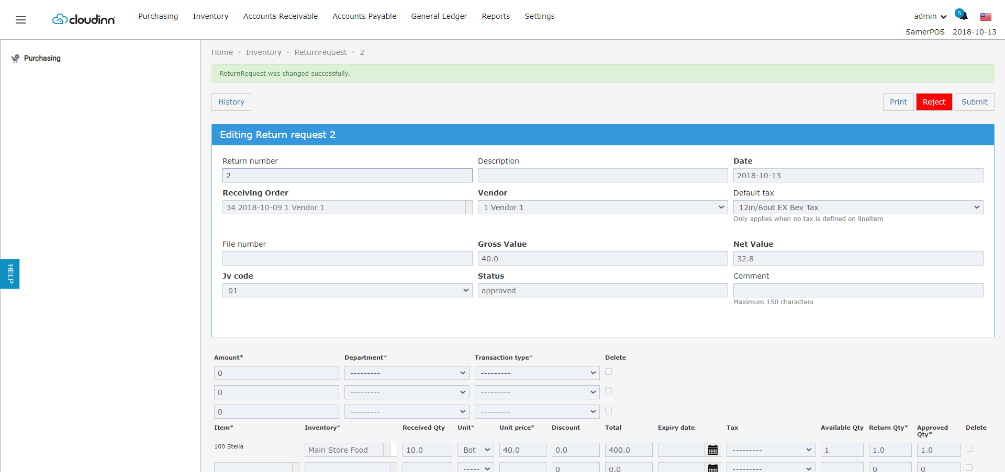Open the General Ledger menu
The image size is (1005, 472).
[439, 16]
